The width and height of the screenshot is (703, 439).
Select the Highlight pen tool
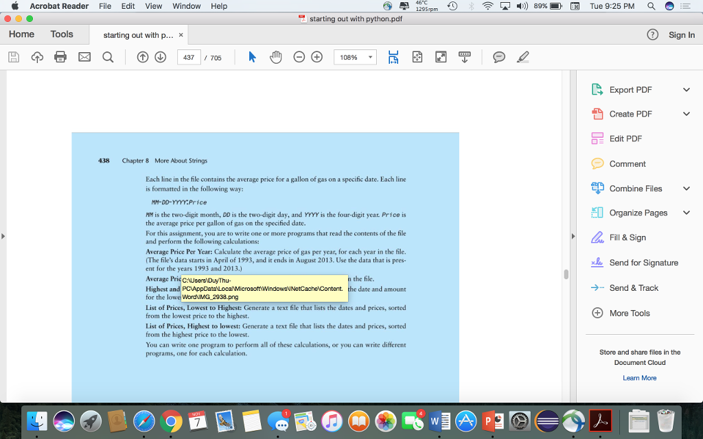522,57
